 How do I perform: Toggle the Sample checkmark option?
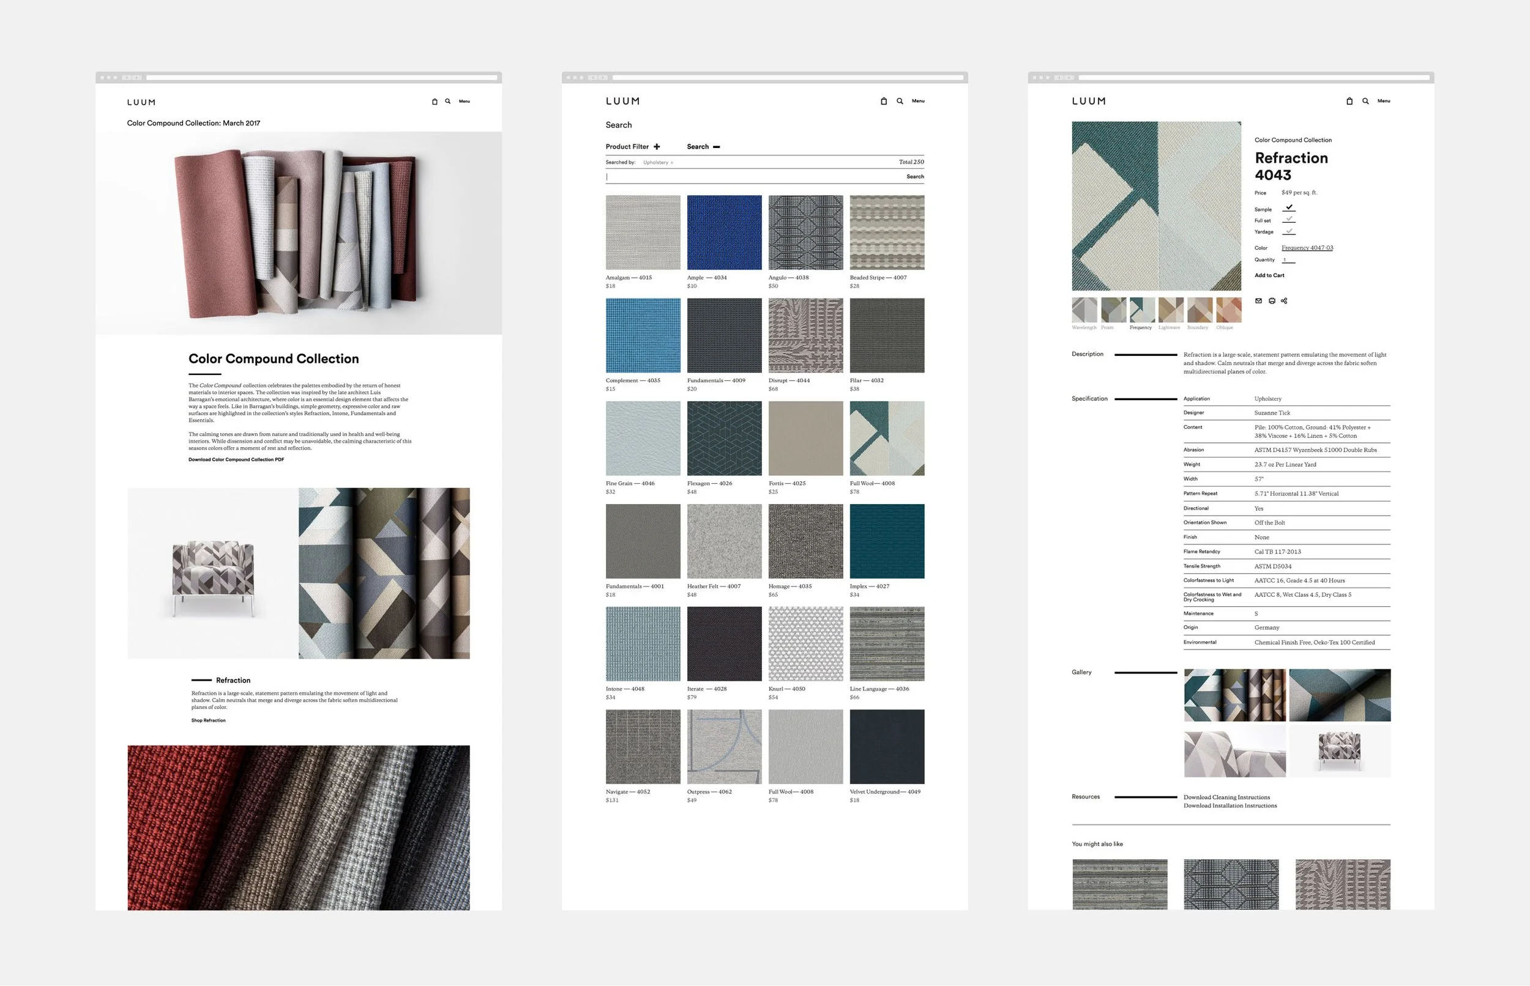[1288, 208]
